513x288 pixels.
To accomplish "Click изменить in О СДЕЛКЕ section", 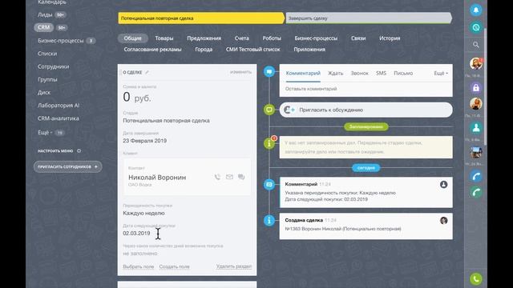I will (240, 72).
